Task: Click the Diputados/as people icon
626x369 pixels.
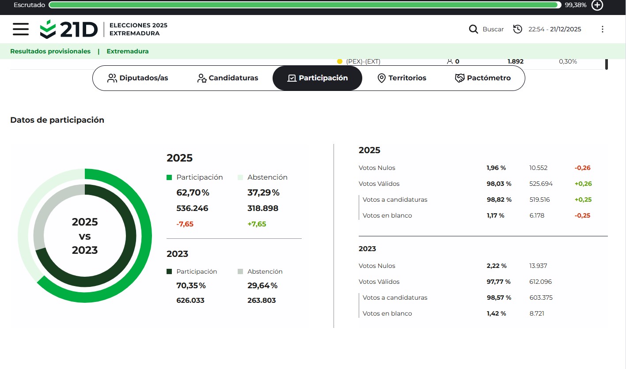Action: (x=112, y=78)
